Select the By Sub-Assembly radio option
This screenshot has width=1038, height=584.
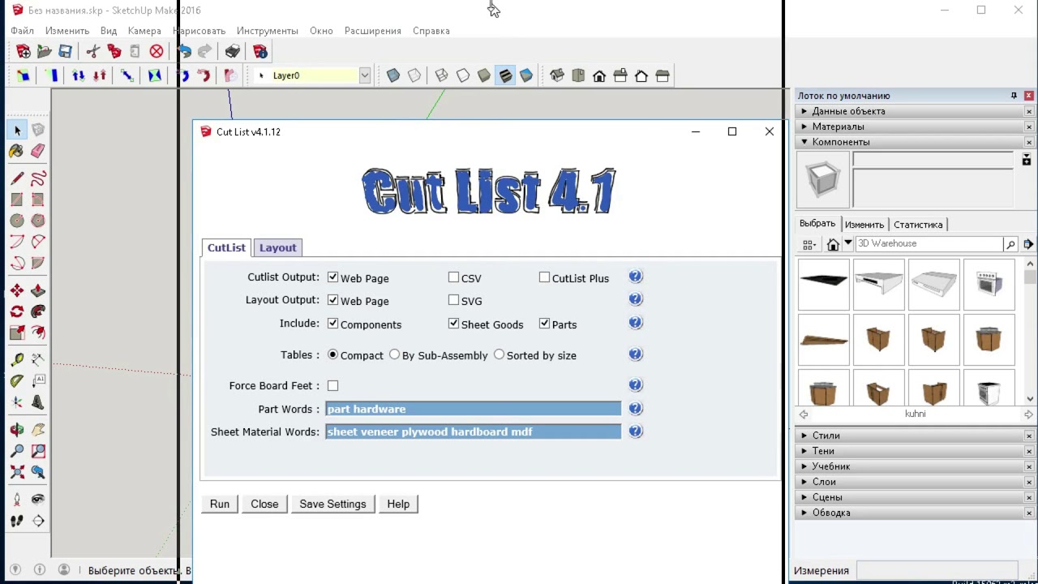tap(394, 355)
